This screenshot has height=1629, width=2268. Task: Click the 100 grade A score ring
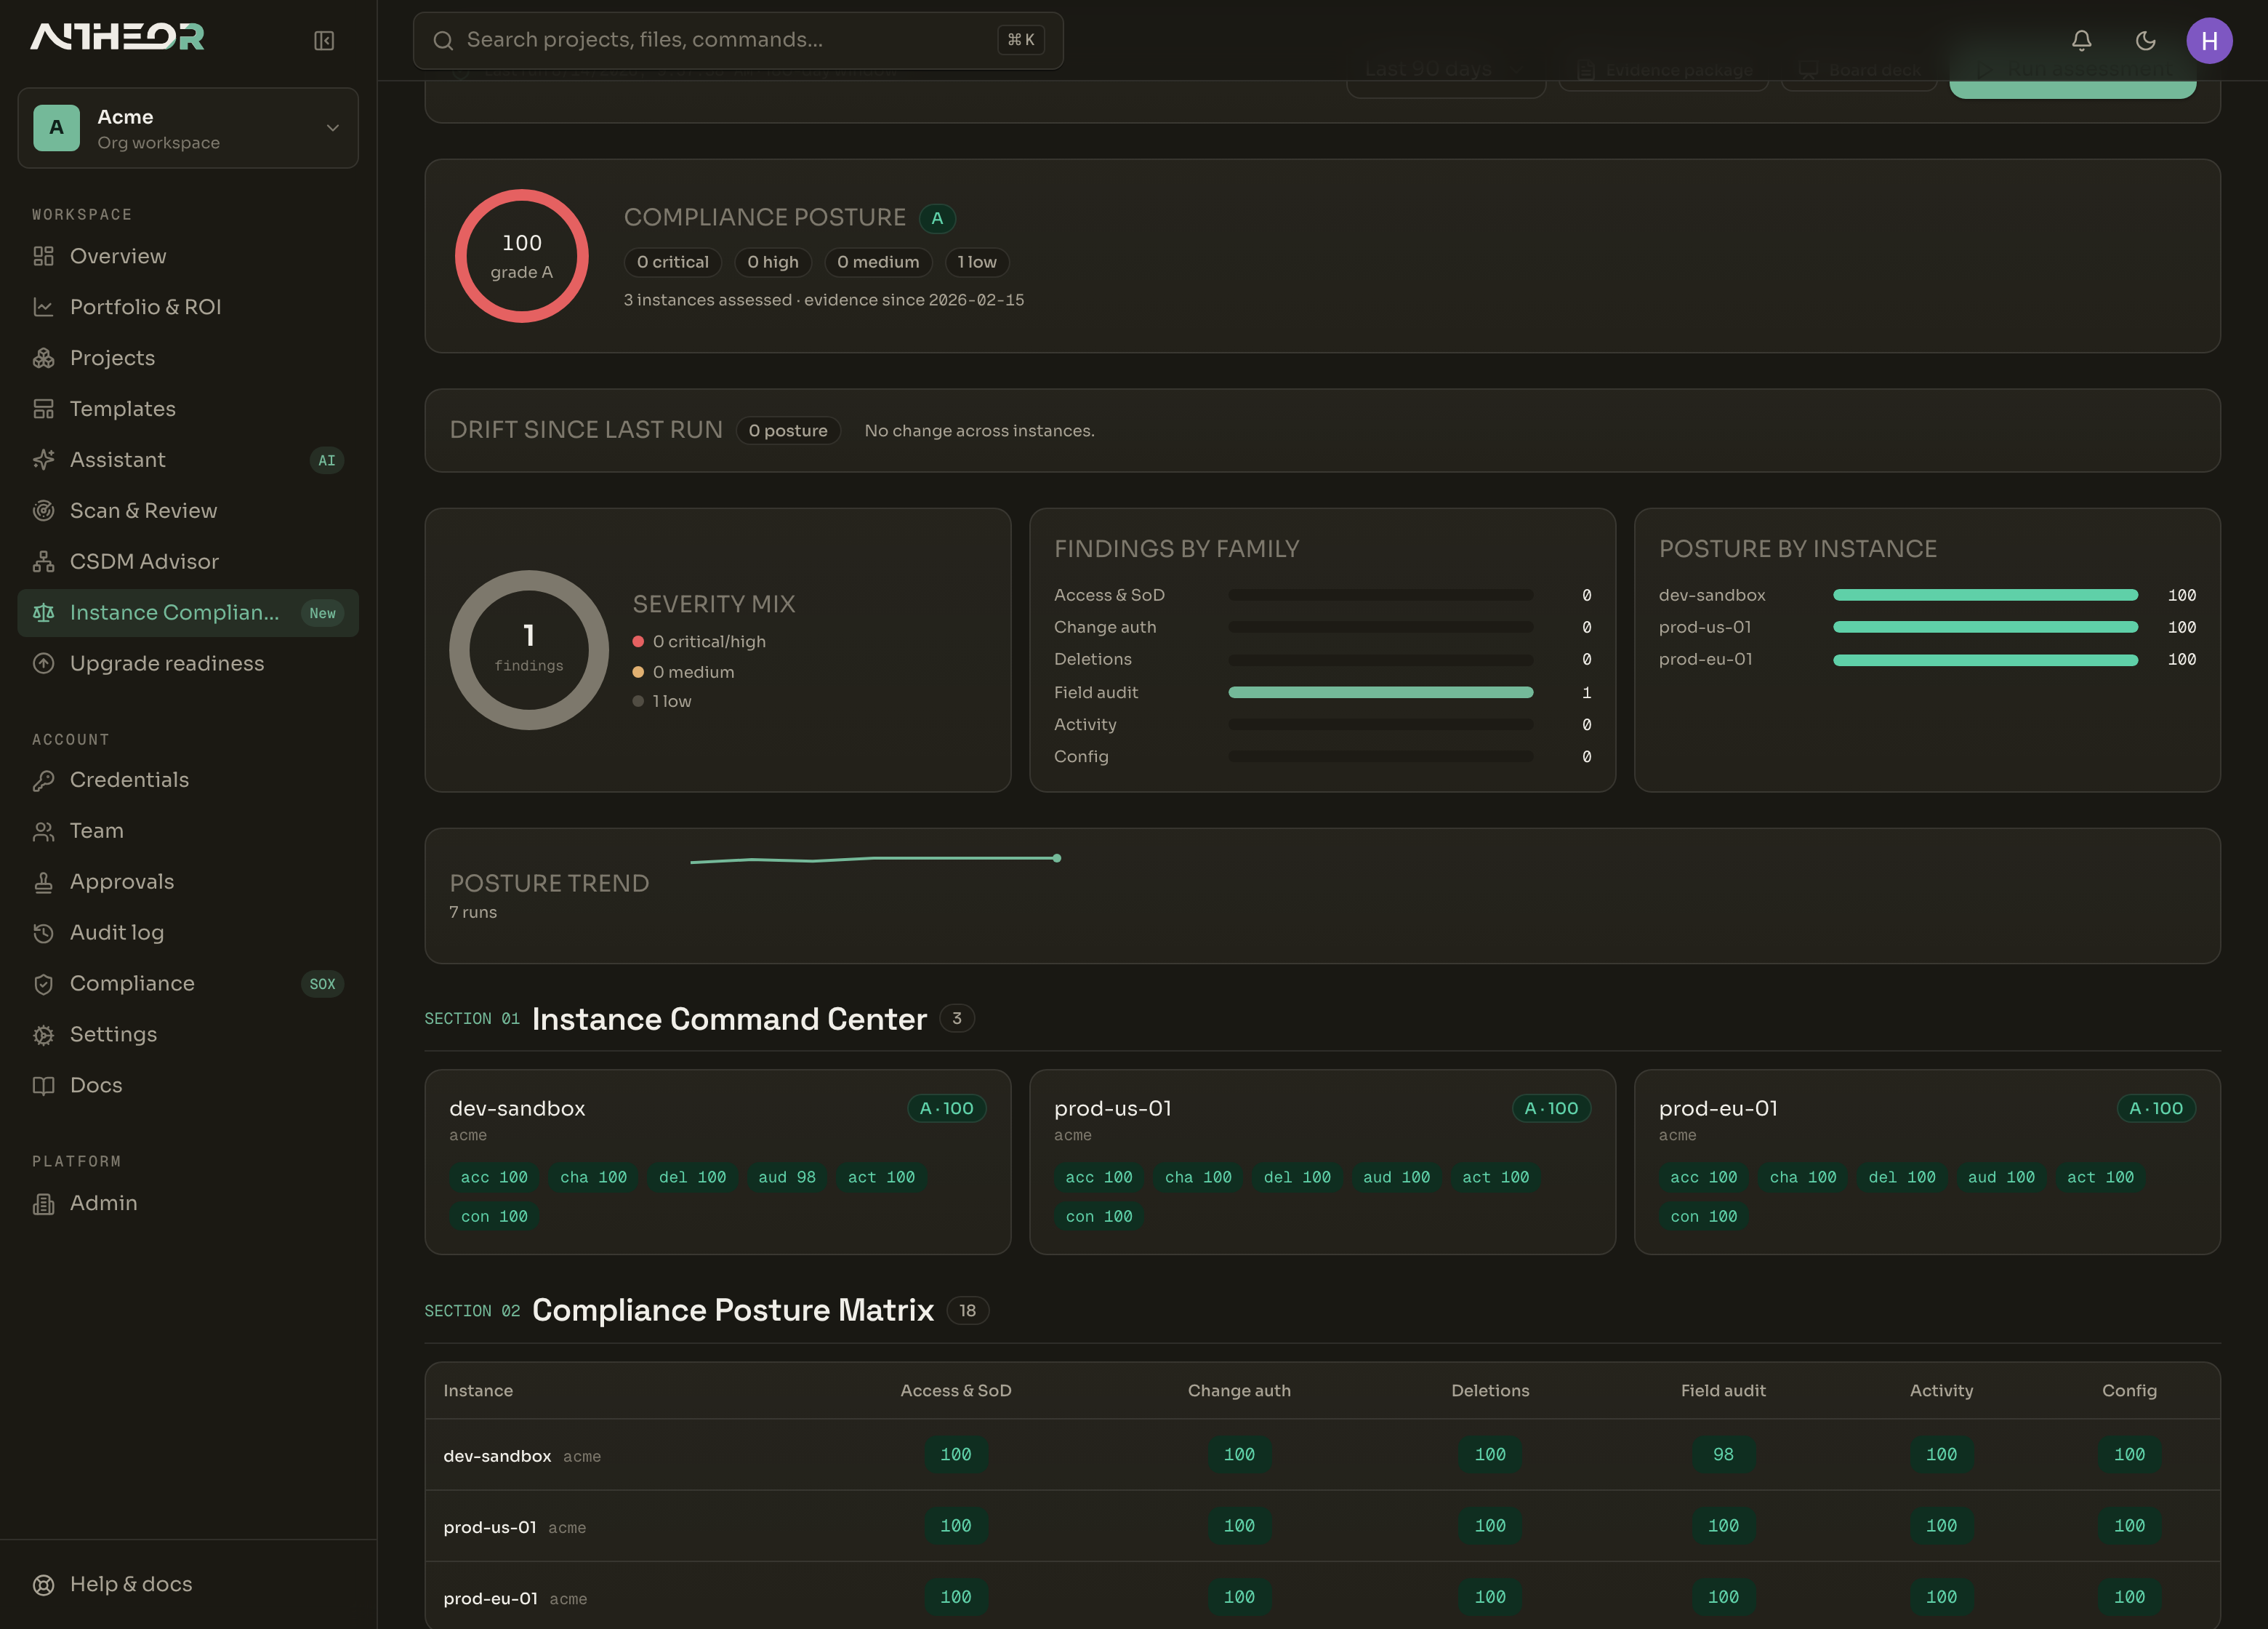pyautogui.click(x=521, y=256)
